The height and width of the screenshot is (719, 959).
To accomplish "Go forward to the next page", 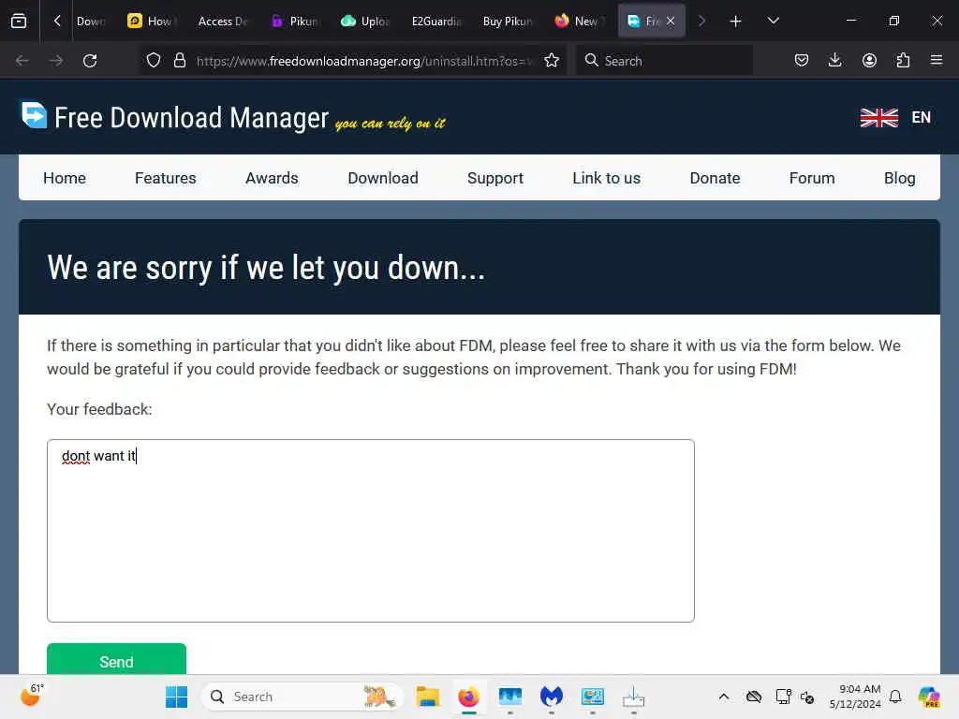I will [56, 61].
